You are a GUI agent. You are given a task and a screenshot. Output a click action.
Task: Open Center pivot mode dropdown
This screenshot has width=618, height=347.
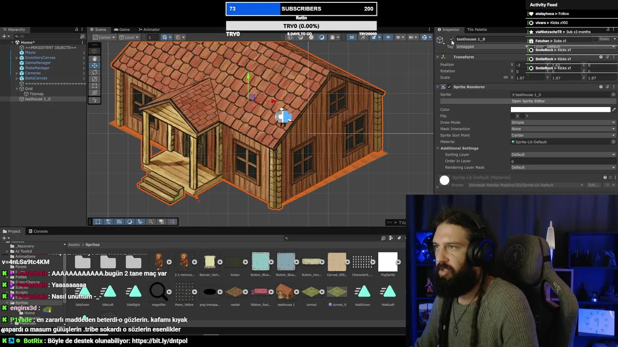click(x=104, y=37)
